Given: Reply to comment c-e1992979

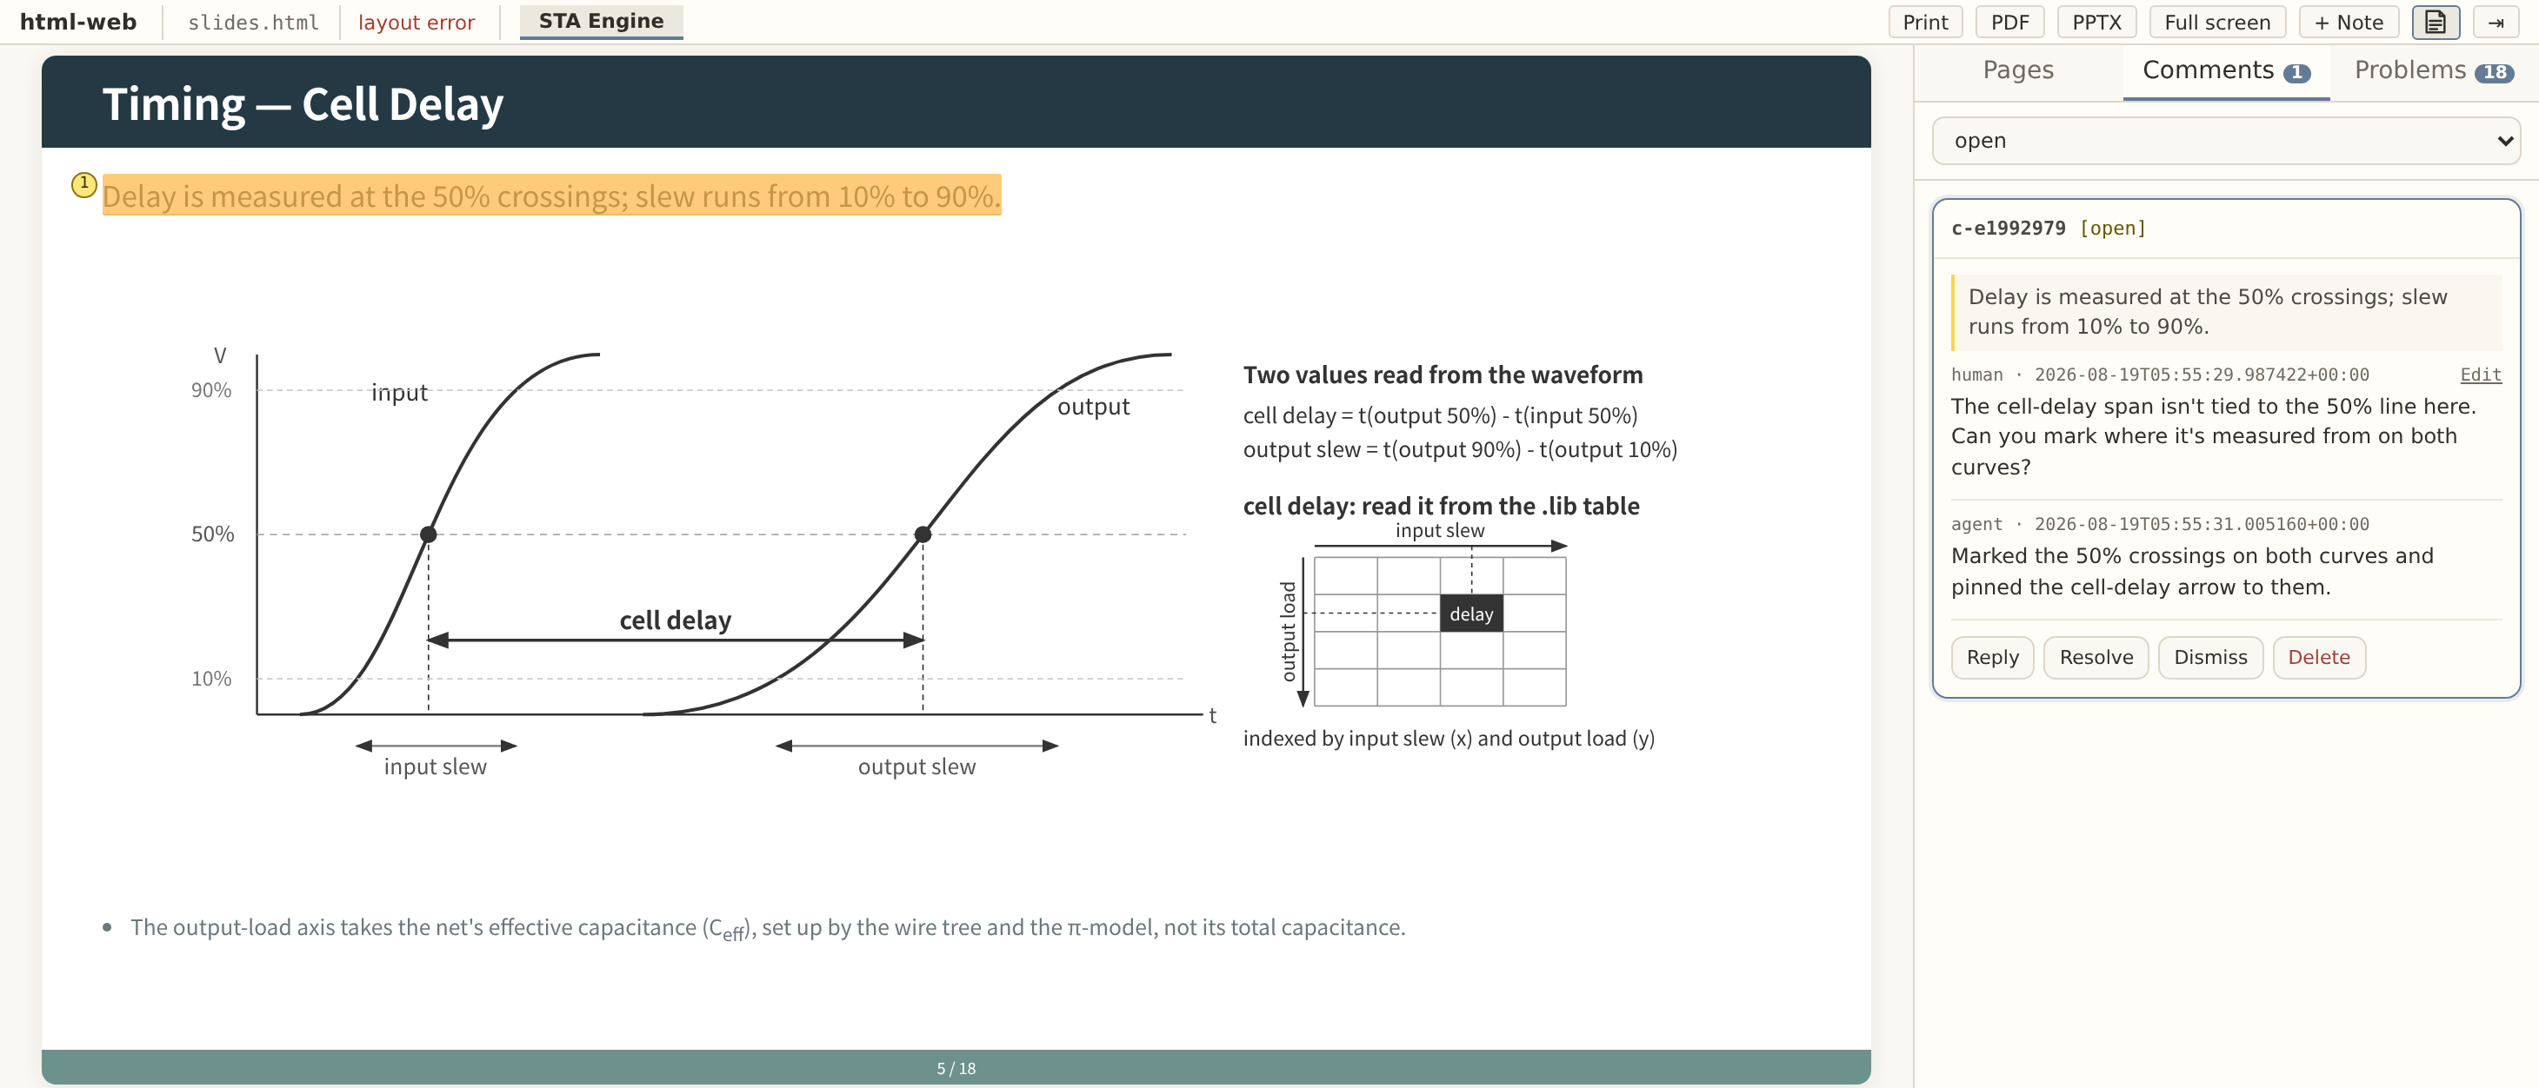Looking at the screenshot, I should [1991, 657].
